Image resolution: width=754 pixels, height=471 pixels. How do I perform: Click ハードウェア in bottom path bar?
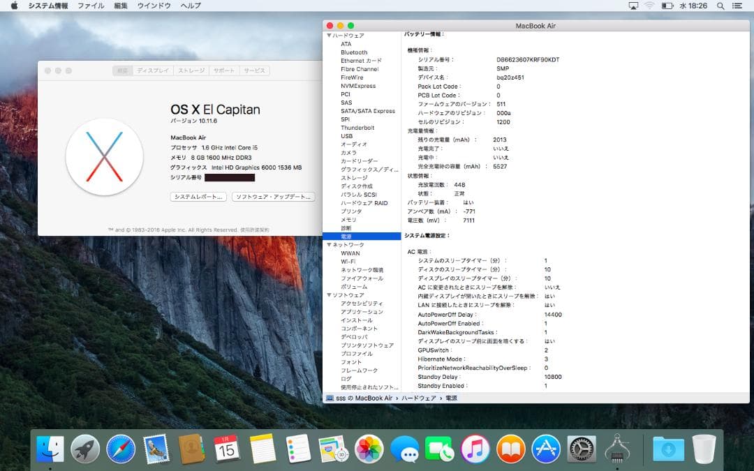click(x=419, y=398)
